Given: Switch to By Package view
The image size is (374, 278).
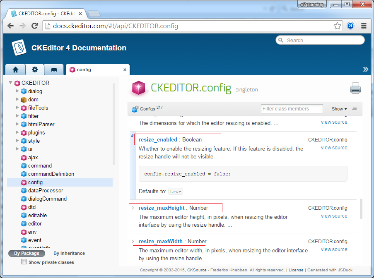Looking at the screenshot, I should [x=27, y=253].
